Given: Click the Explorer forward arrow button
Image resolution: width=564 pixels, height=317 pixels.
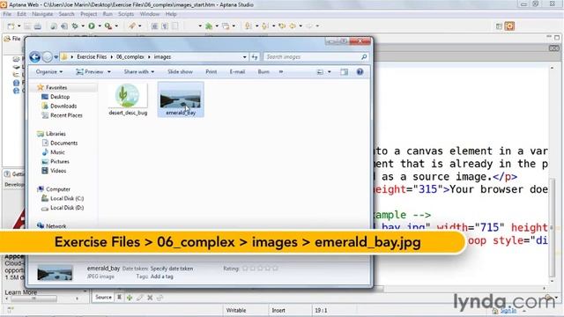Looking at the screenshot, I should click(47, 56).
